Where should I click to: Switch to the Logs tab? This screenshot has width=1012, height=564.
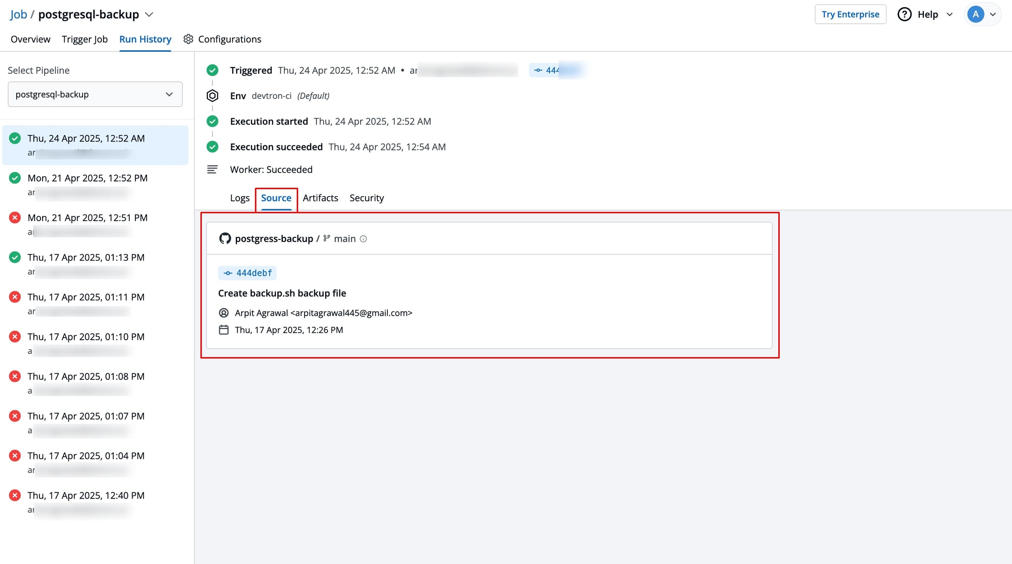239,198
